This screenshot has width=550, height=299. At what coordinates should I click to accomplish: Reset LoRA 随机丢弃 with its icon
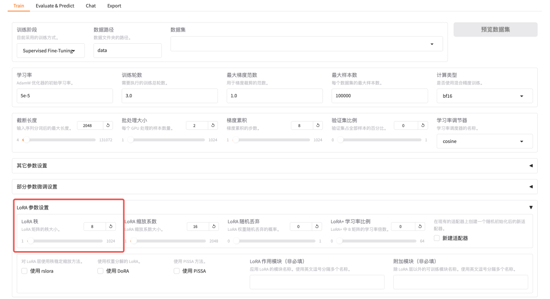click(317, 226)
